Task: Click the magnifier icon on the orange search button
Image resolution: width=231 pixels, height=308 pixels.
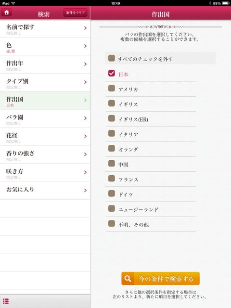Action: pyautogui.click(x=128, y=278)
